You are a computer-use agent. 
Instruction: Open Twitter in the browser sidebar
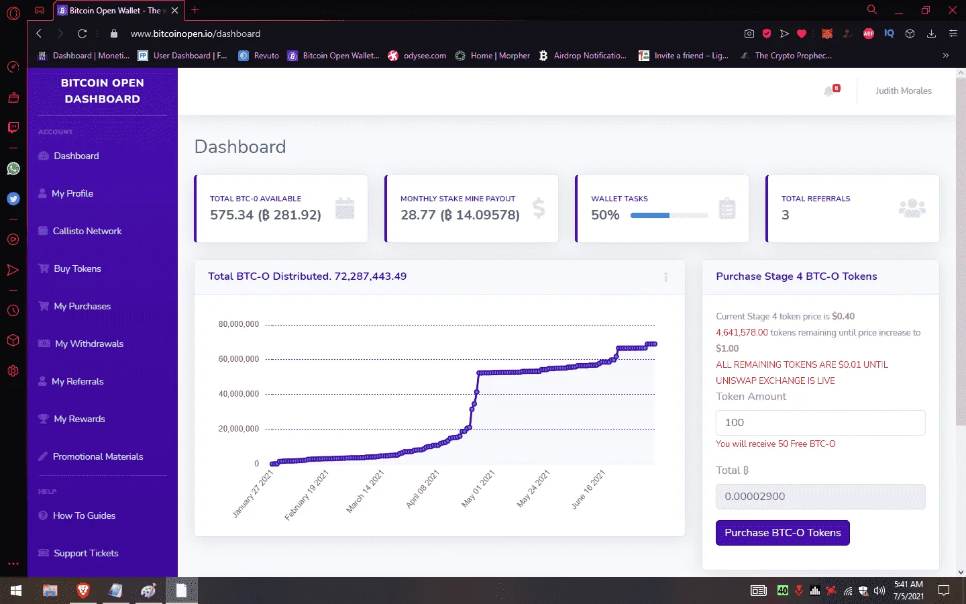[13, 199]
